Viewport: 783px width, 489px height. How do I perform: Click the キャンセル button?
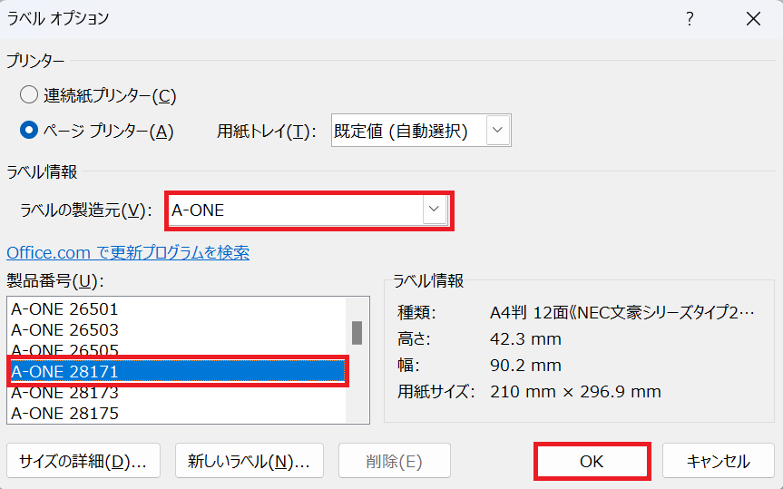pyautogui.click(x=718, y=461)
